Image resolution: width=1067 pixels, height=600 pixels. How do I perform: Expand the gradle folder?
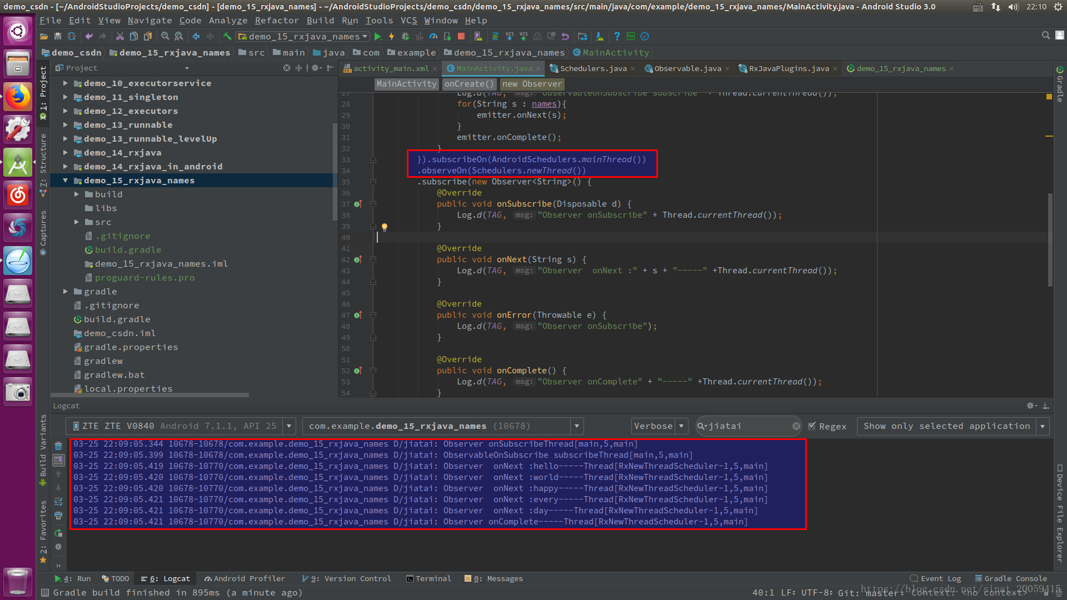coord(66,292)
